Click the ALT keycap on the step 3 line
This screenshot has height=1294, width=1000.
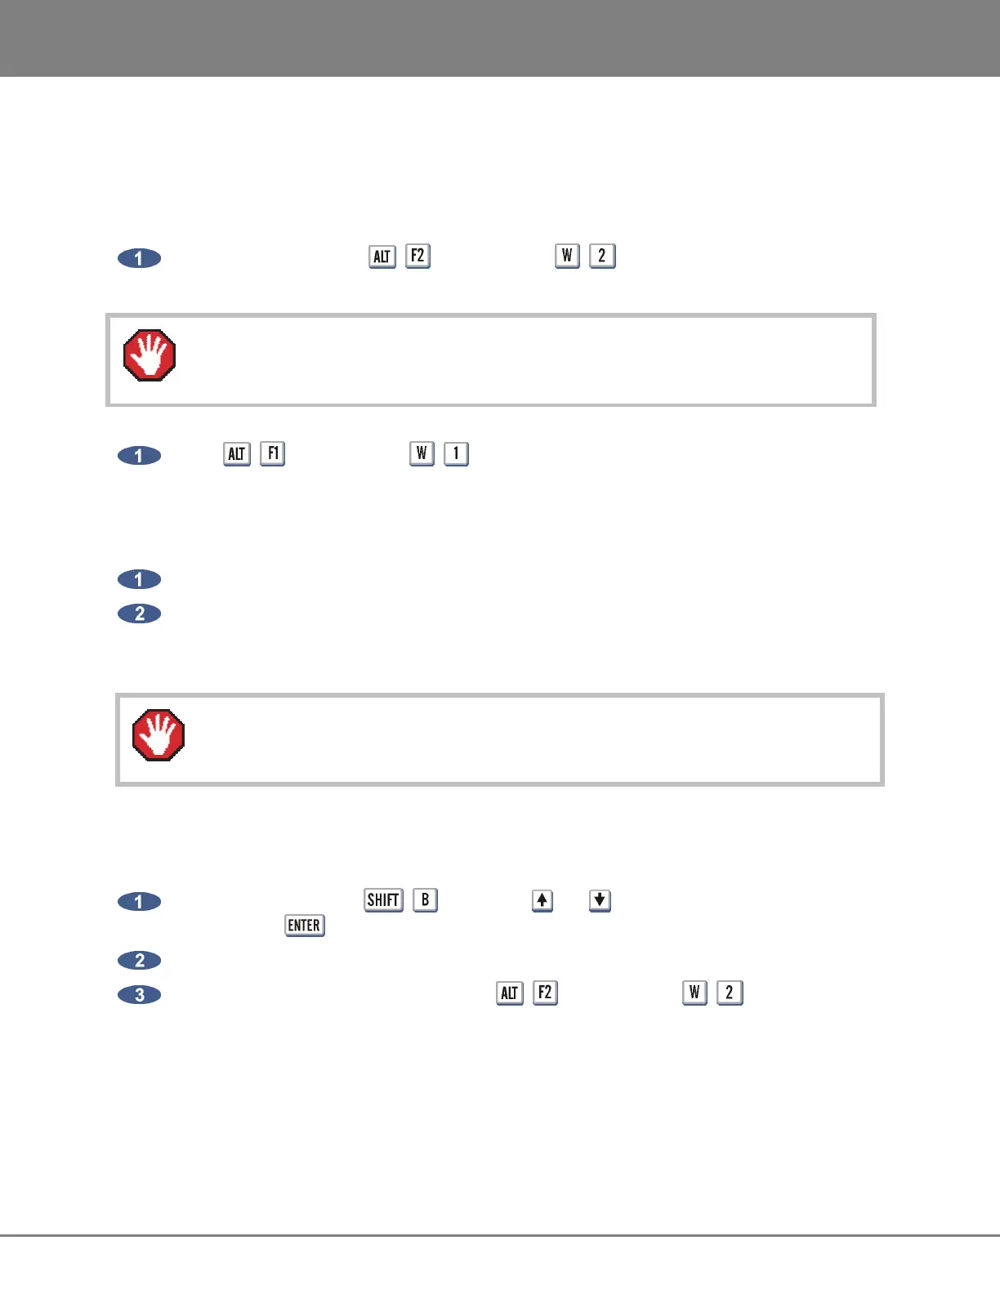(x=510, y=993)
